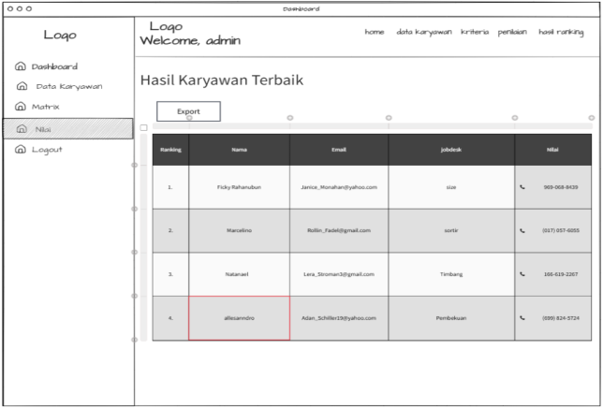
Task: Open the 'home' top navigation link
Action: pyautogui.click(x=375, y=32)
